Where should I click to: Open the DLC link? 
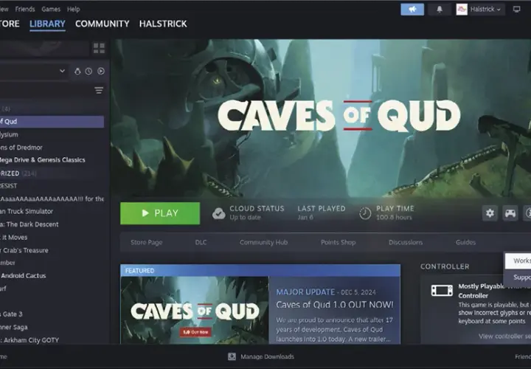pos(201,242)
